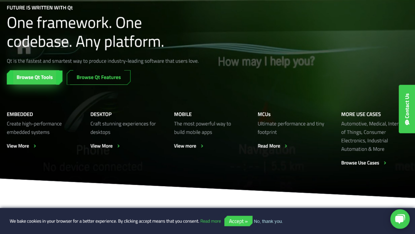Select the DESKTOP heading
This screenshot has width=415, height=234.
click(x=101, y=114)
